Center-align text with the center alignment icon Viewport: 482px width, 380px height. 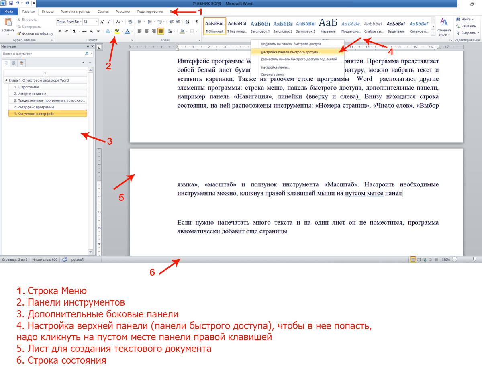click(x=147, y=31)
